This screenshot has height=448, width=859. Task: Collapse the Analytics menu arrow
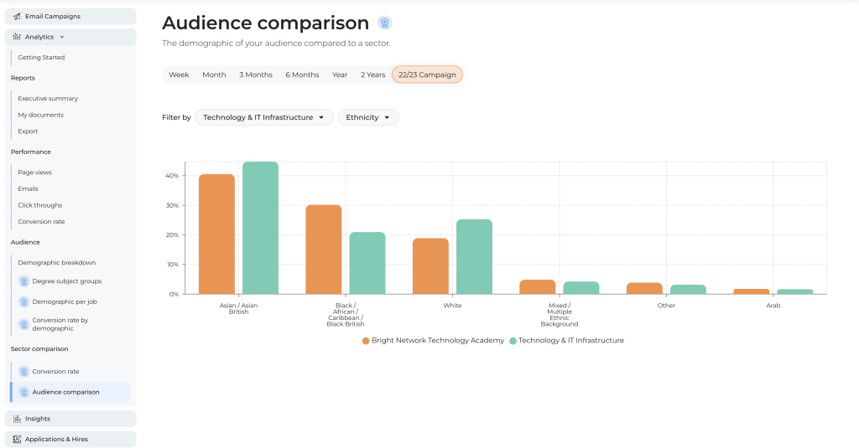pos(62,37)
